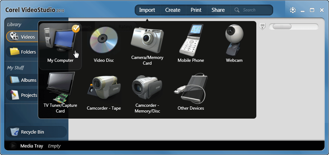Click the Media Tray label
The height and width of the screenshot is (155, 329).
[x=32, y=146]
